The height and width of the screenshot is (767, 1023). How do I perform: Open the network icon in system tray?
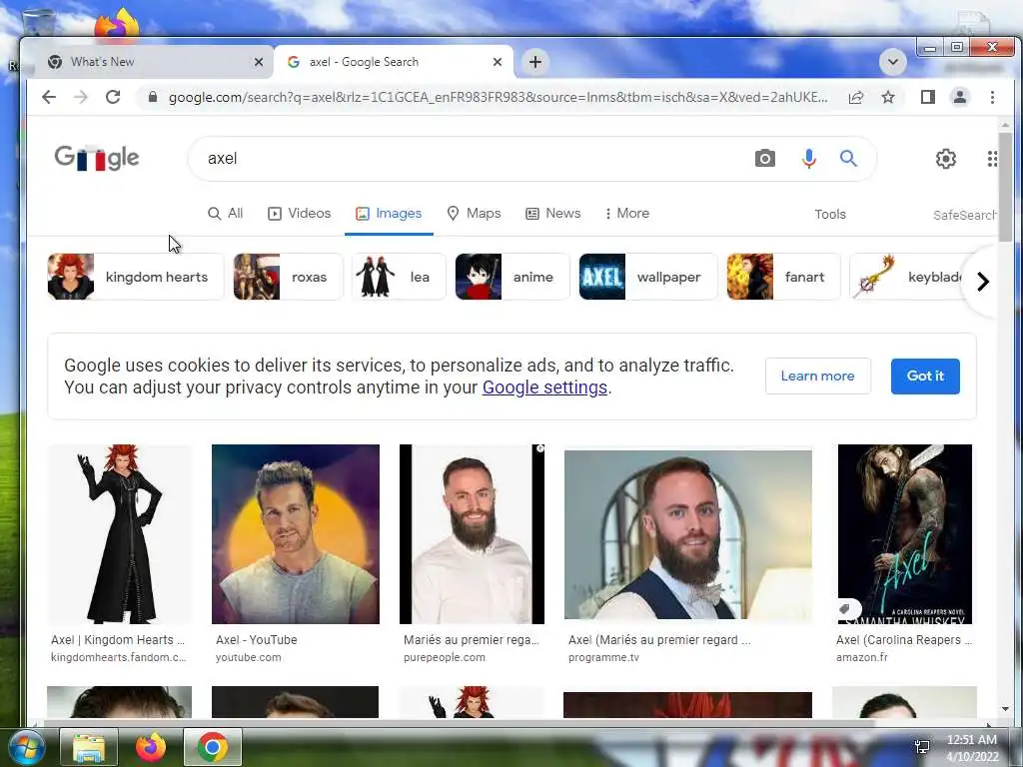point(922,747)
